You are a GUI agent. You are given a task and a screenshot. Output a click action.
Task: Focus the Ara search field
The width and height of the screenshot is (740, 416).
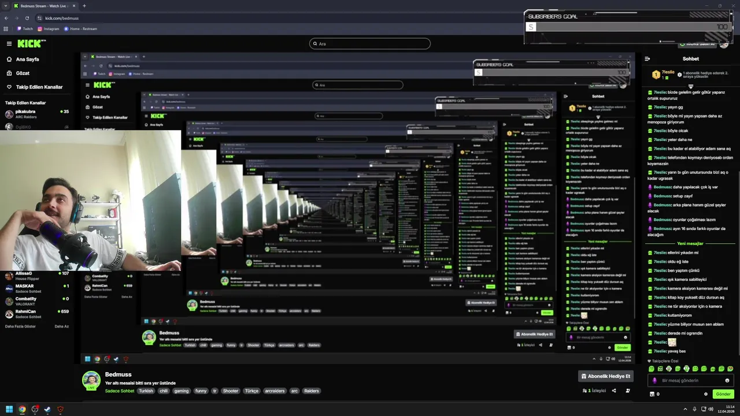[370, 43]
